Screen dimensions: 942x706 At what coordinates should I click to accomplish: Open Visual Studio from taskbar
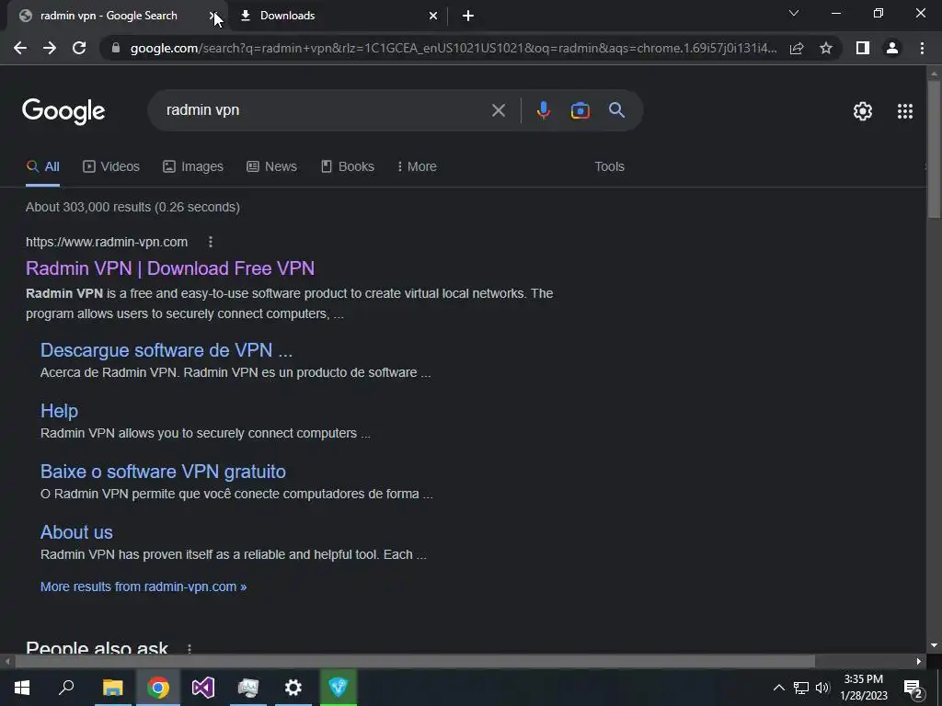(203, 688)
